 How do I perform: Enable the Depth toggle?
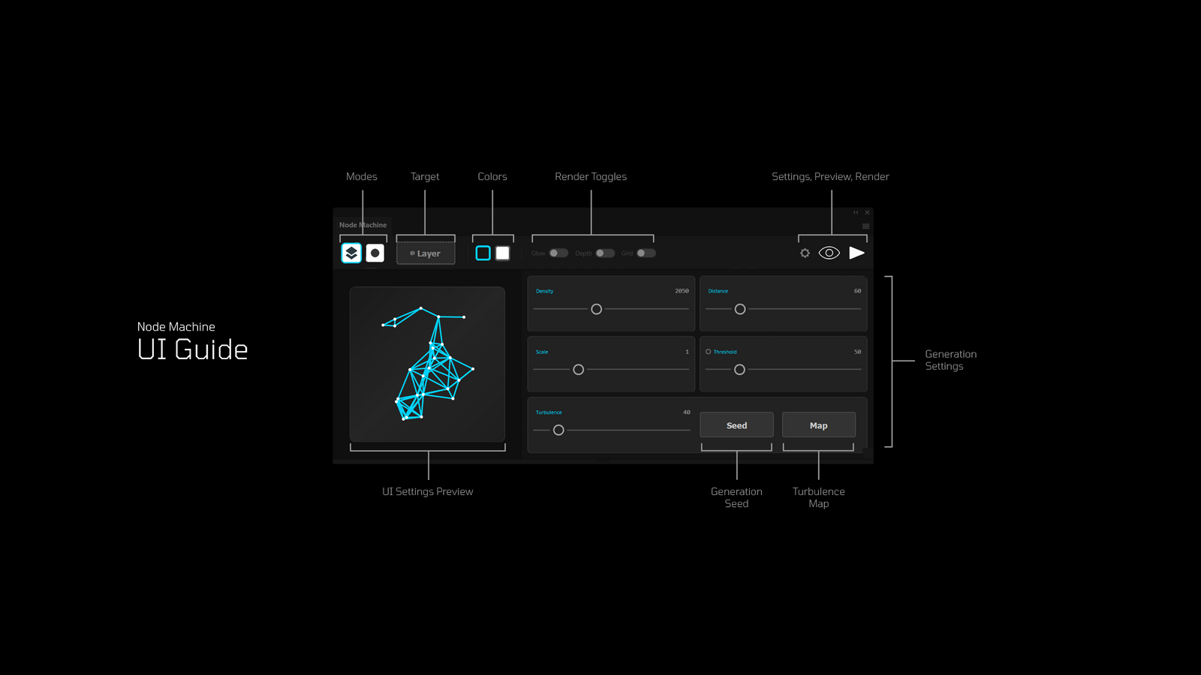point(605,253)
